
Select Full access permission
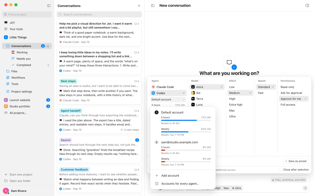[x=294, y=105]
